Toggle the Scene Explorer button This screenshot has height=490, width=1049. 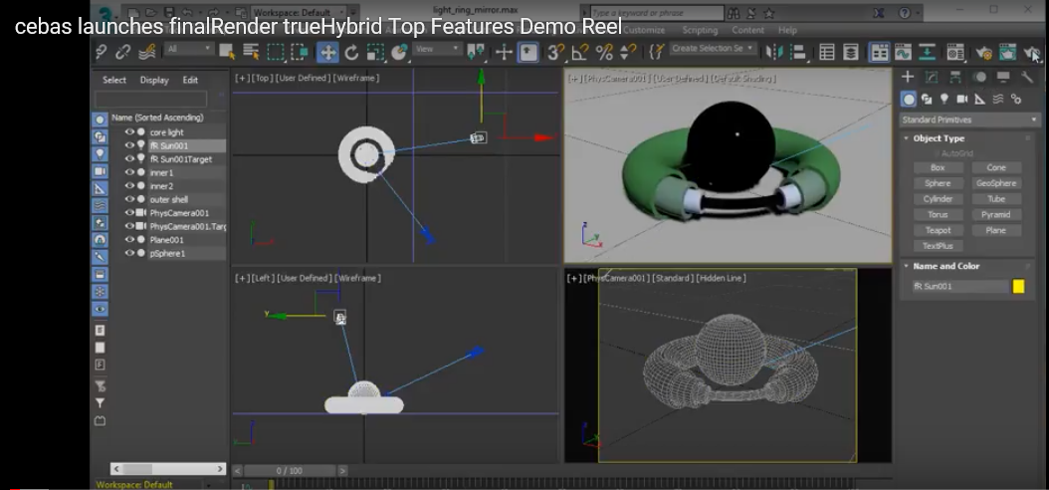(x=827, y=52)
